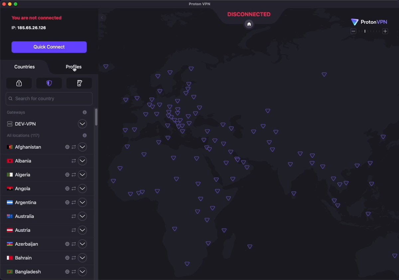Click the Afghanistan globe icon
Screen dimensions: 399x280
coord(67,147)
